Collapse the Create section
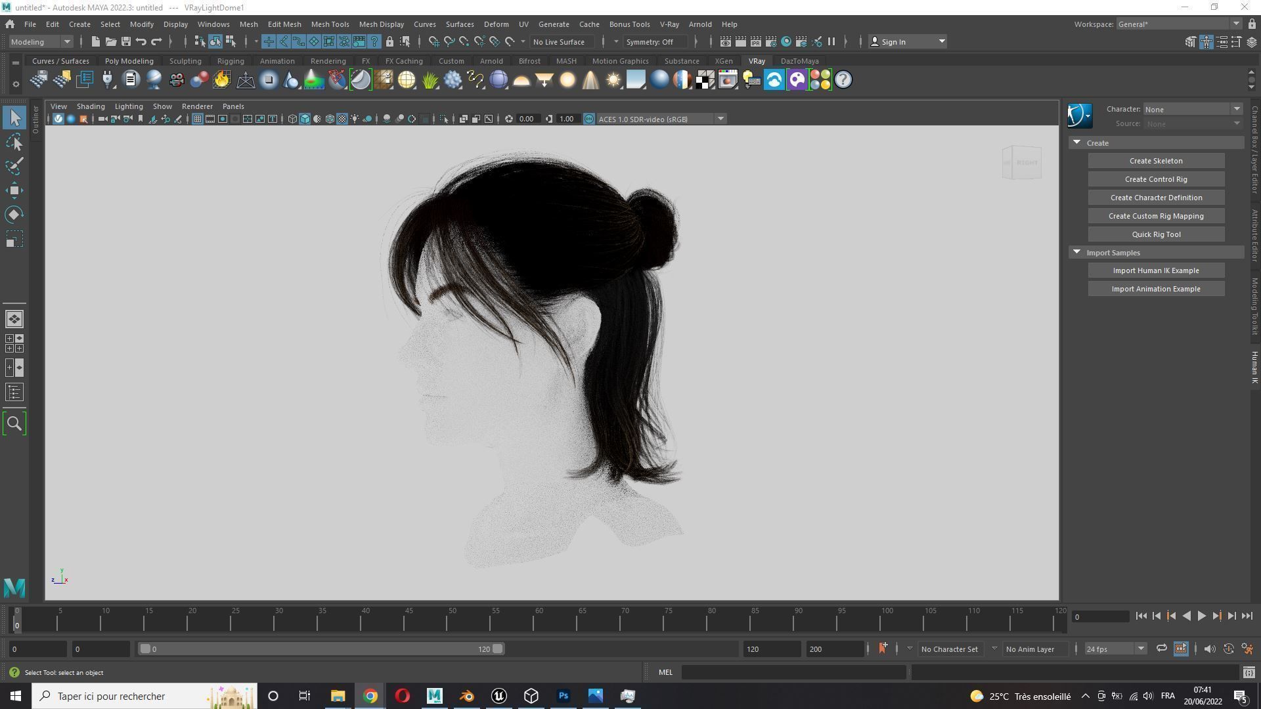The height and width of the screenshot is (709, 1261). click(1076, 142)
